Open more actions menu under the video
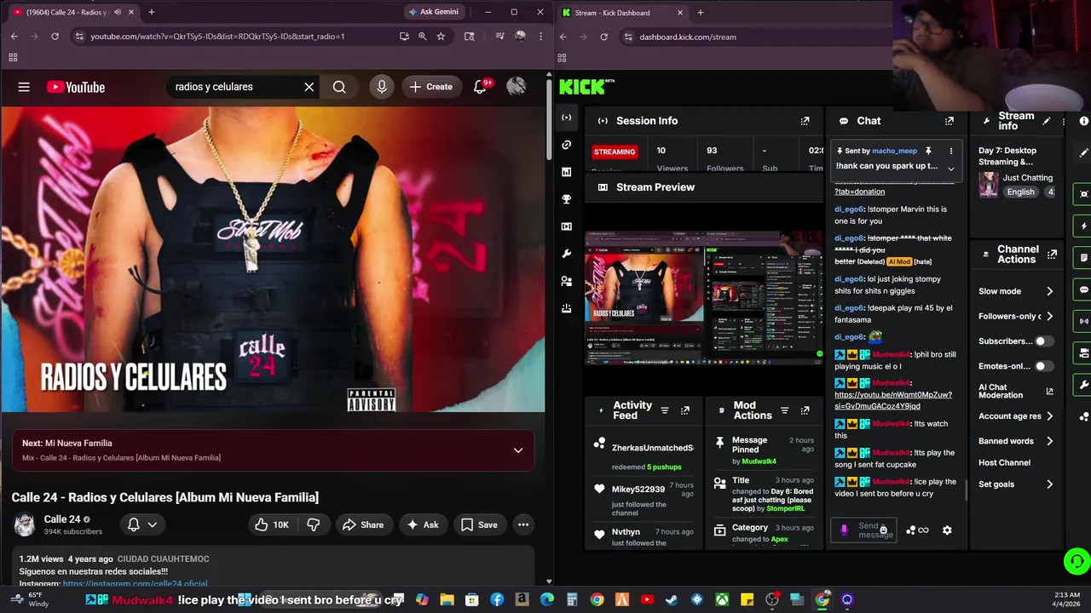The width and height of the screenshot is (1091, 613). (x=523, y=524)
